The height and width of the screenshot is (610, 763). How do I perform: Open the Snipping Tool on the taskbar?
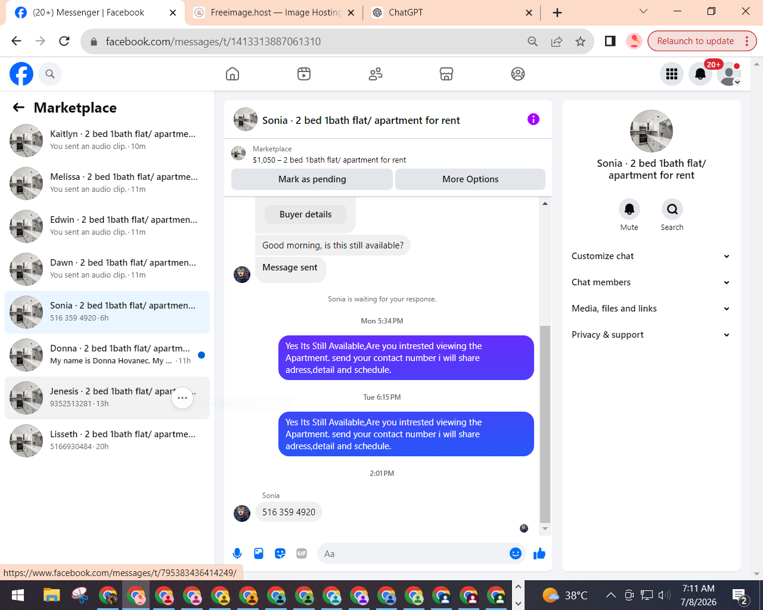point(80,595)
